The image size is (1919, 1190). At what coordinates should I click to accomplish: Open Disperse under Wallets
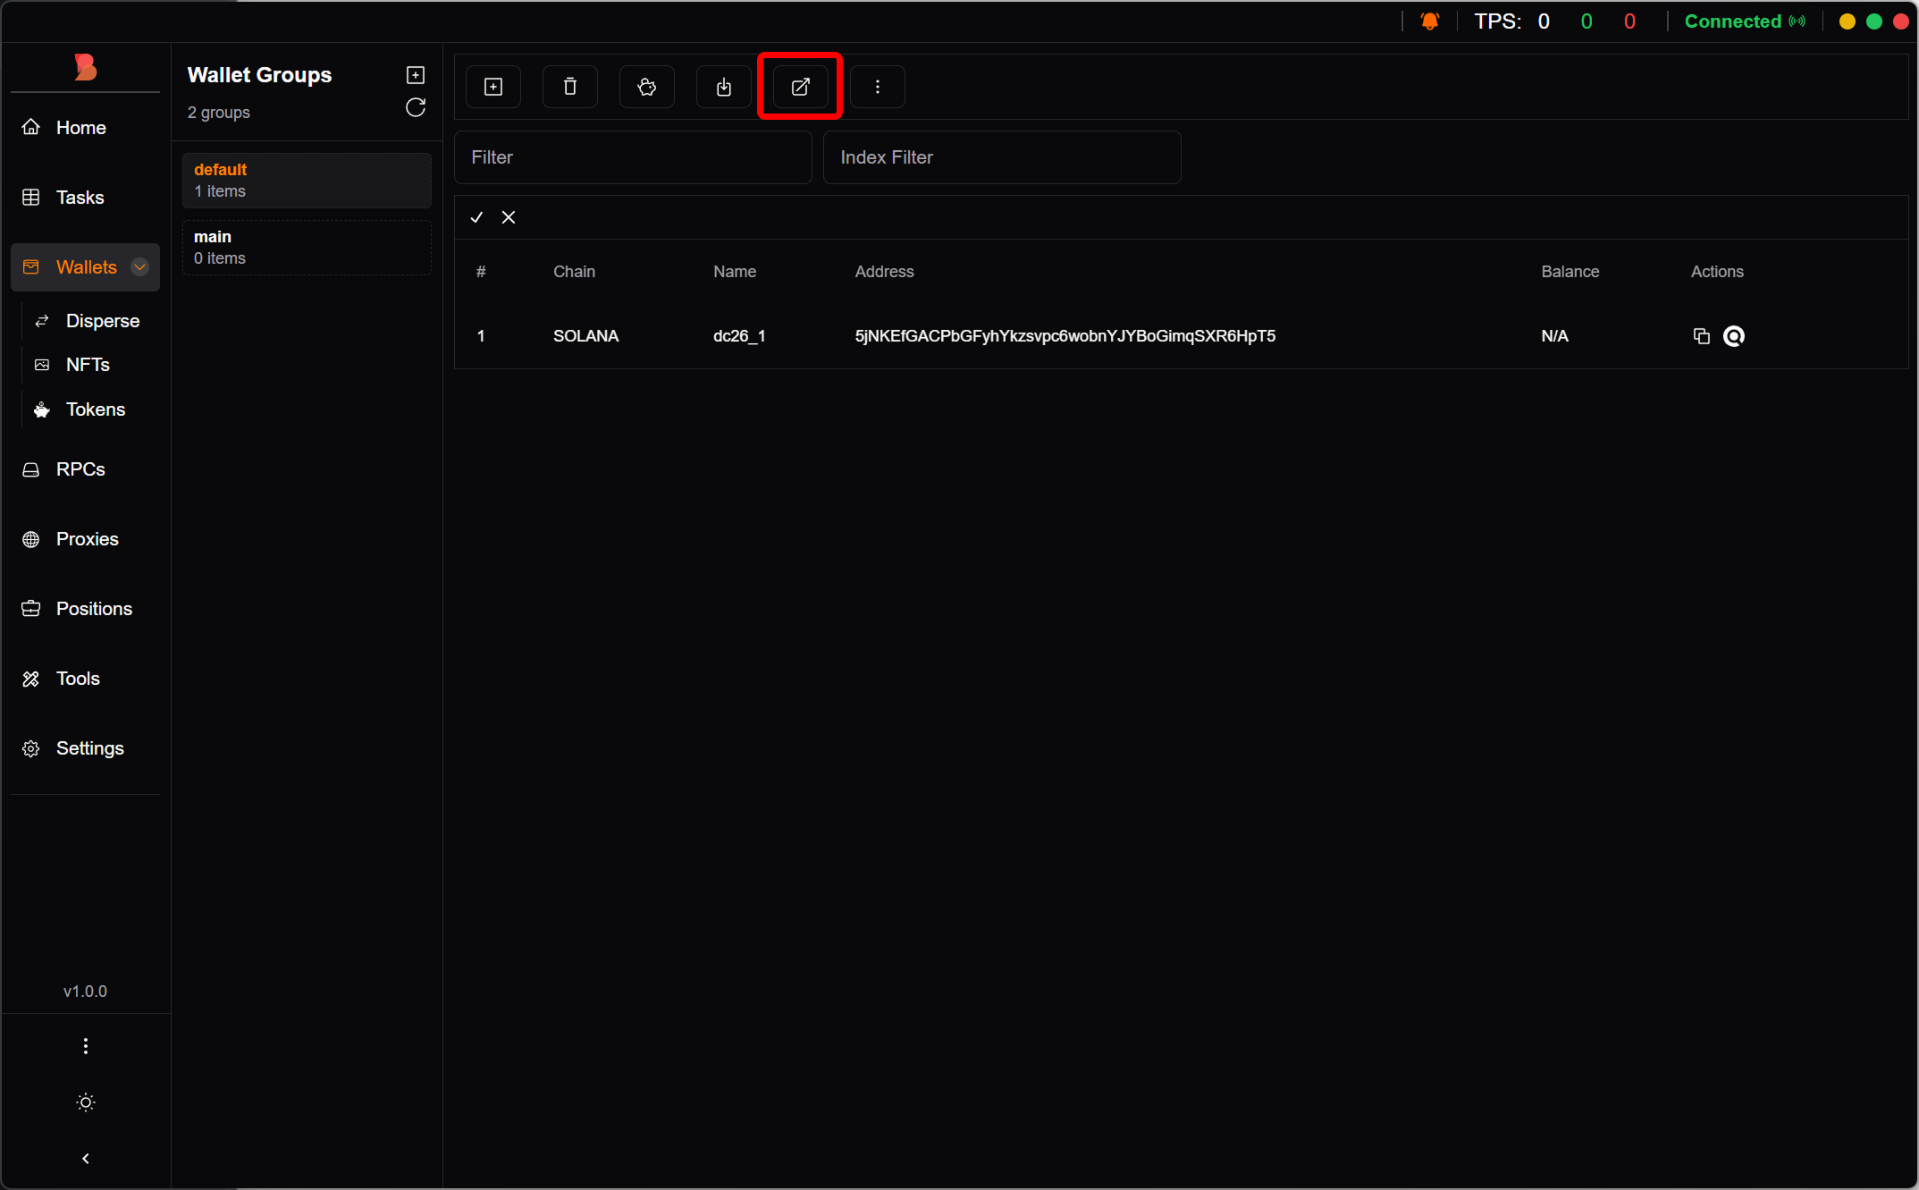click(102, 321)
